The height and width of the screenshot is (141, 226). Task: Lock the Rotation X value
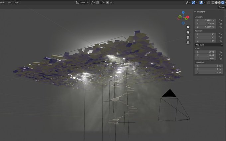point(220,34)
